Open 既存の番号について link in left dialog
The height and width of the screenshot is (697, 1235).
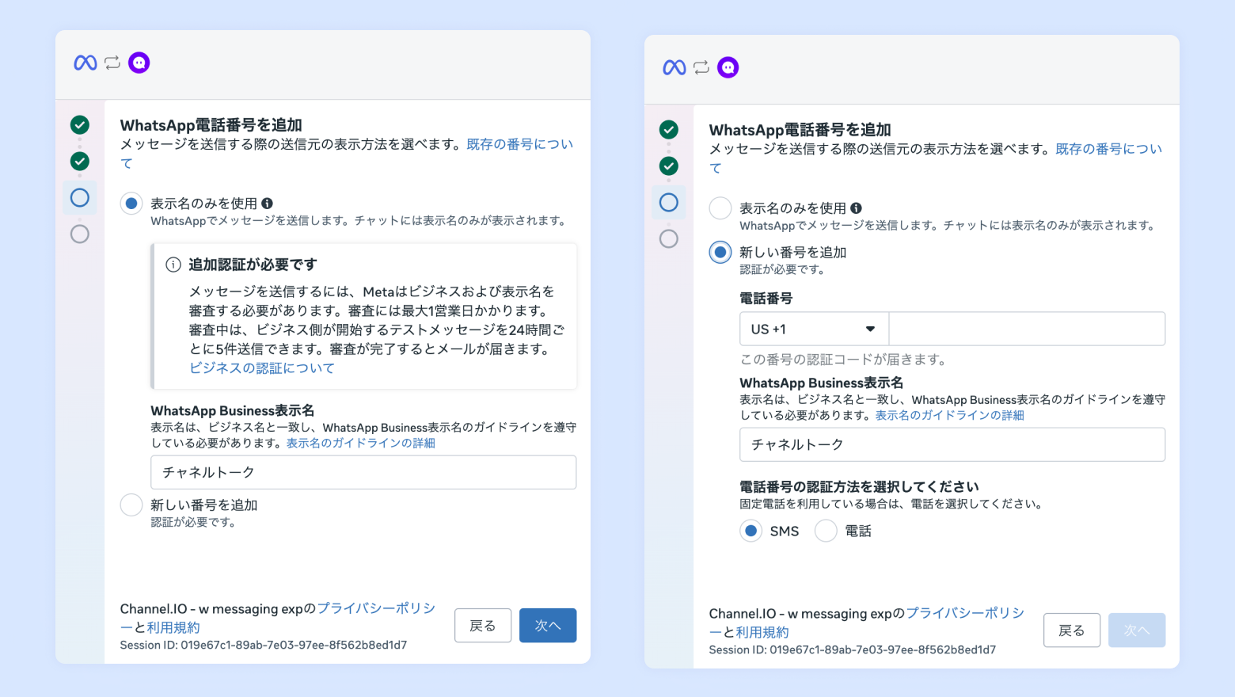[519, 144]
